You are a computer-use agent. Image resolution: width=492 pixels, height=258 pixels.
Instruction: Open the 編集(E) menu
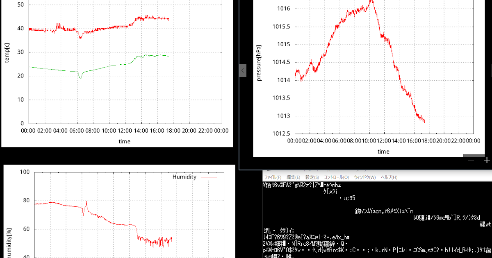294,177
